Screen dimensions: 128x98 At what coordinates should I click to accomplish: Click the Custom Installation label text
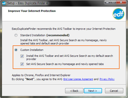coord(32,50)
